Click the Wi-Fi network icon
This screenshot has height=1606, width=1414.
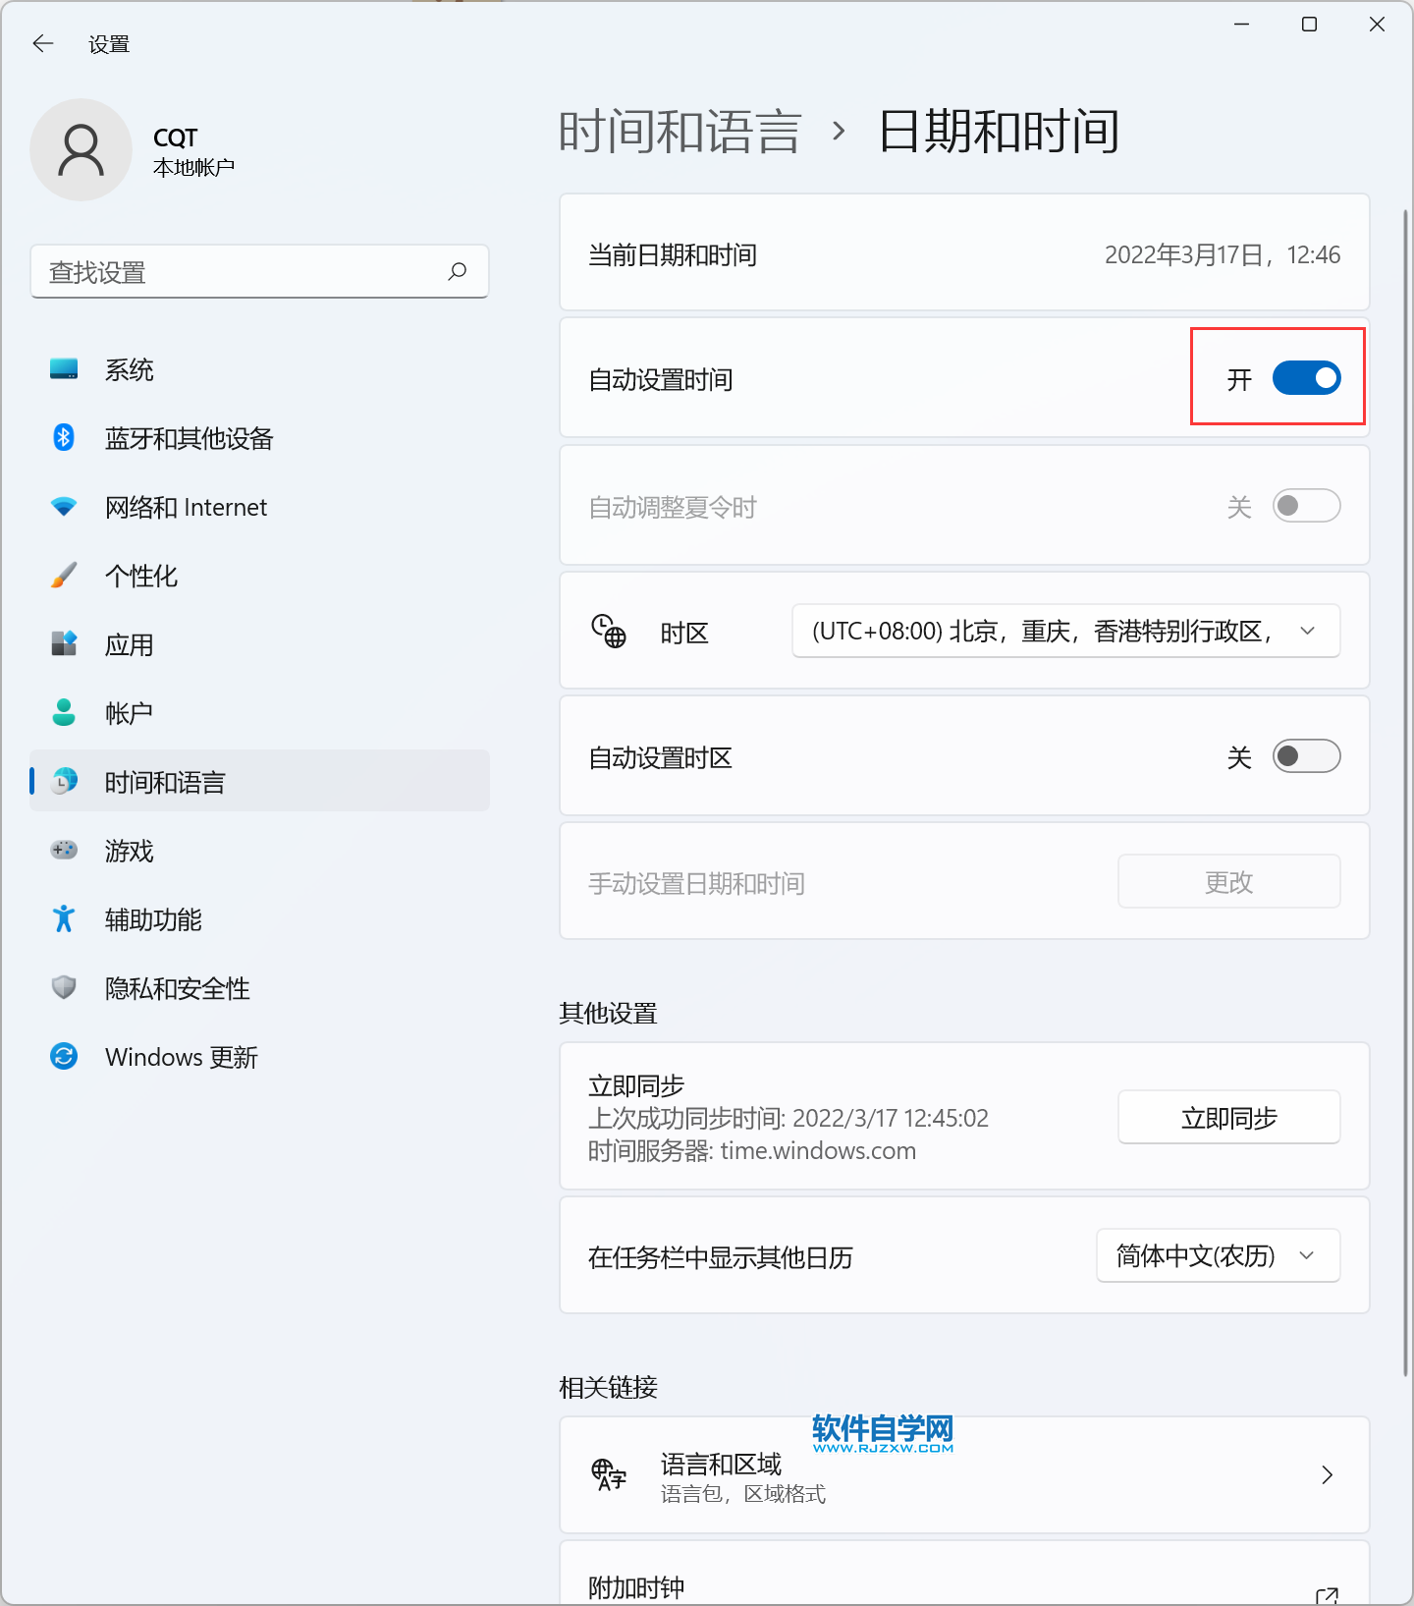[64, 507]
